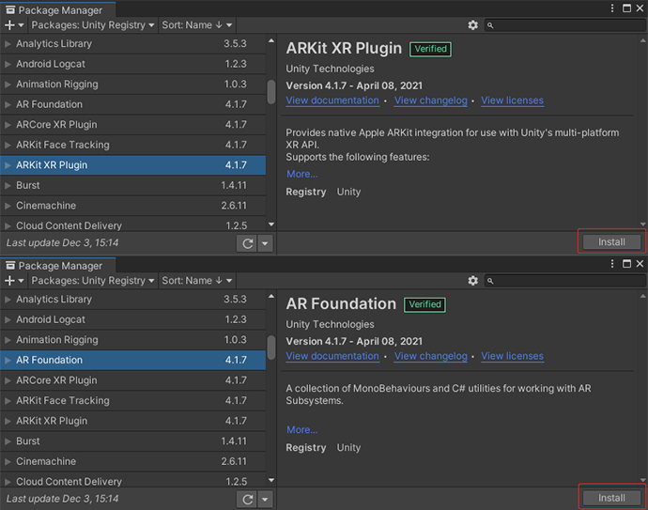Refresh package list in the top Package Manager
The height and width of the screenshot is (510, 648).
(x=247, y=243)
